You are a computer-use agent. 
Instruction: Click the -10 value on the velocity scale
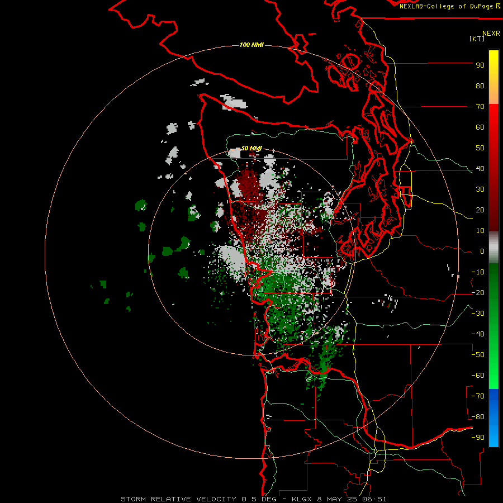pos(478,272)
